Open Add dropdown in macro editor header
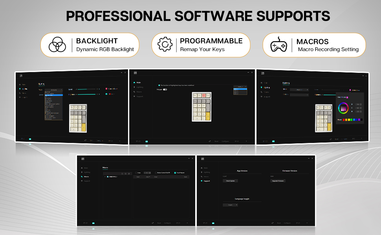The image size is (381, 235). coord(148,177)
